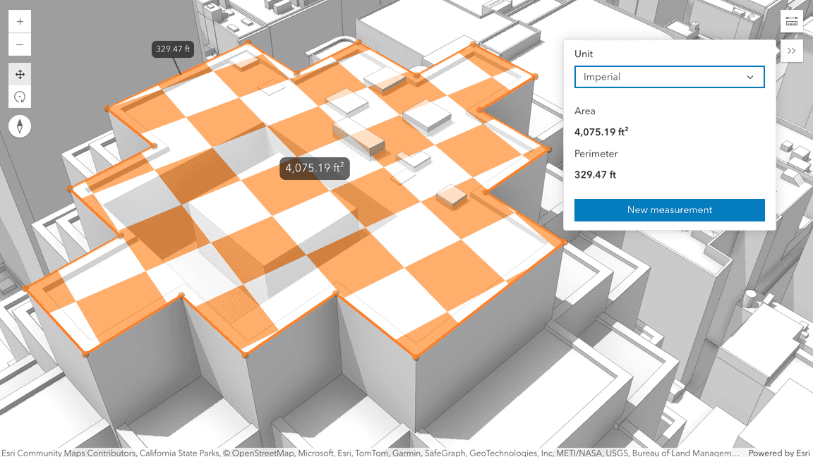The image size is (813, 457).
Task: Open the Measurement ruler tool
Action: click(x=791, y=20)
